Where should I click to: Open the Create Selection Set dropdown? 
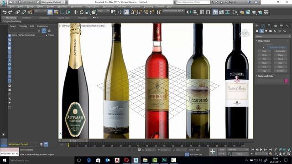coord(173,11)
